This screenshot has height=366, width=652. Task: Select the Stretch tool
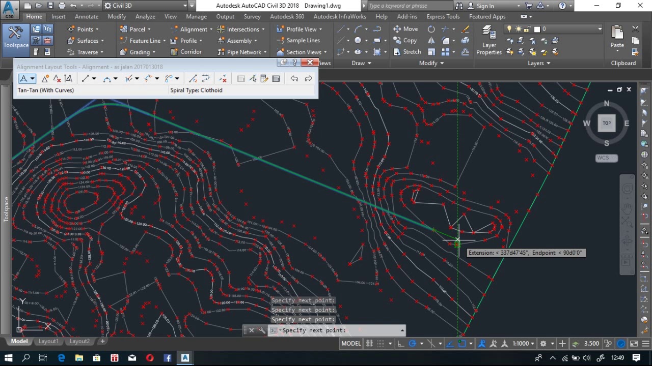pyautogui.click(x=407, y=52)
